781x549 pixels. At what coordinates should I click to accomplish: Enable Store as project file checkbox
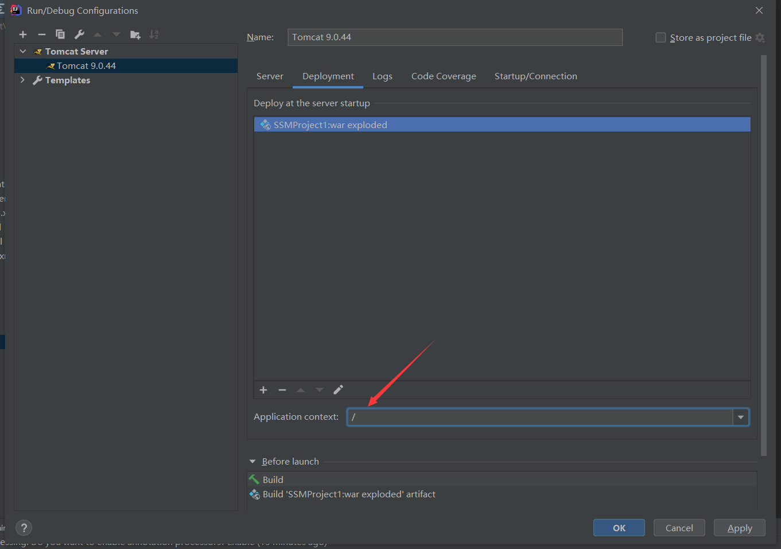[x=660, y=38]
